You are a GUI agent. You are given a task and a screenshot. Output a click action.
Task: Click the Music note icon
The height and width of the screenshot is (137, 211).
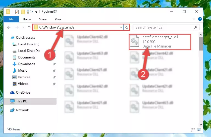tap(14, 71)
